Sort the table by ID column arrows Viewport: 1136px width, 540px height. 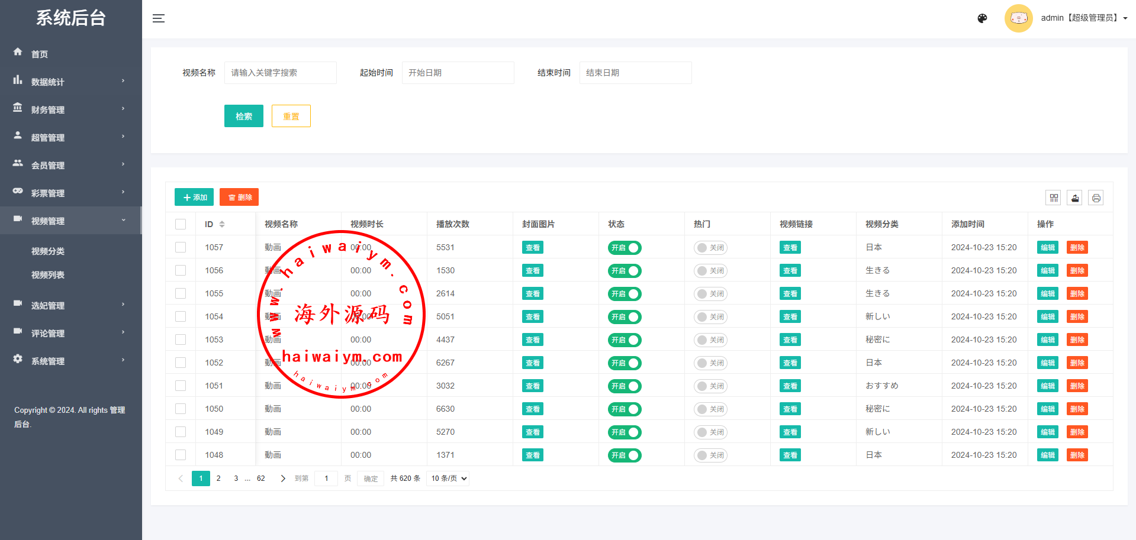(222, 224)
